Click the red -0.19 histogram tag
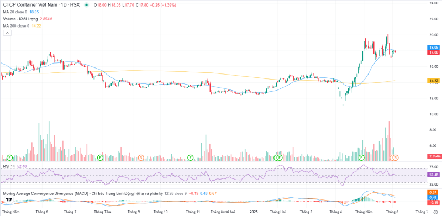 pyautogui.click(x=434, y=202)
